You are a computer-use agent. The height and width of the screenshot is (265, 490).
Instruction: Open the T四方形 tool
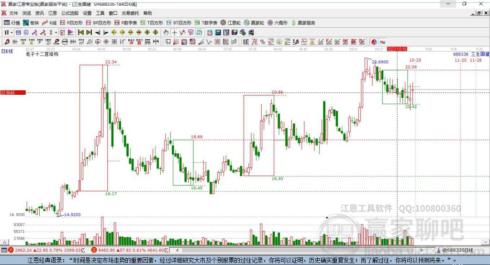tap(152, 23)
